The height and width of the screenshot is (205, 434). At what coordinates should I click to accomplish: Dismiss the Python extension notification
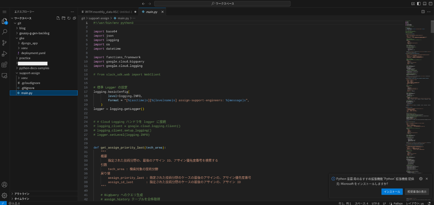(x=427, y=179)
